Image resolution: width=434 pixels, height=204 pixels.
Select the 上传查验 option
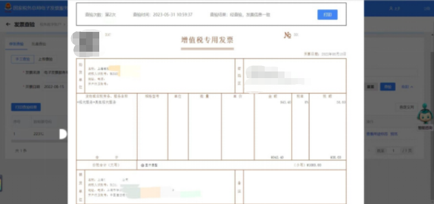45,59
